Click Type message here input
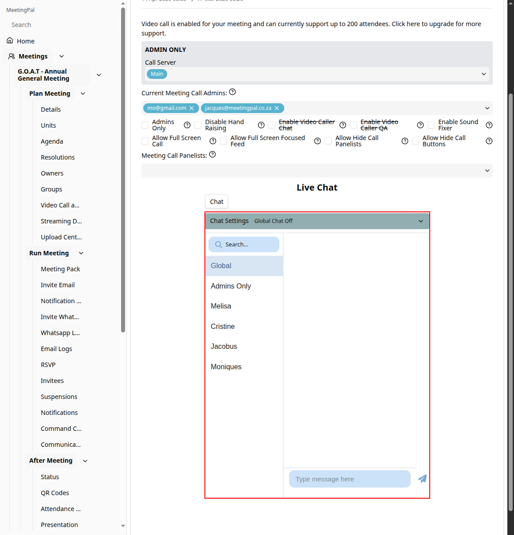 point(350,479)
